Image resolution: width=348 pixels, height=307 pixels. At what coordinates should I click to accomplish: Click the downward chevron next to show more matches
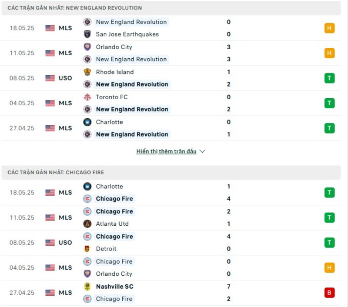point(202,151)
